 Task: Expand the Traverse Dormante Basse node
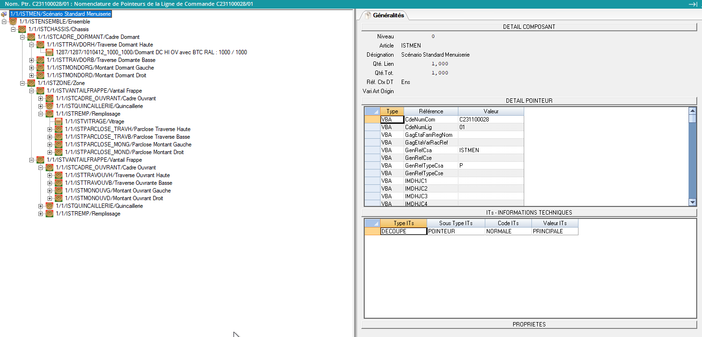pyautogui.click(x=32, y=60)
